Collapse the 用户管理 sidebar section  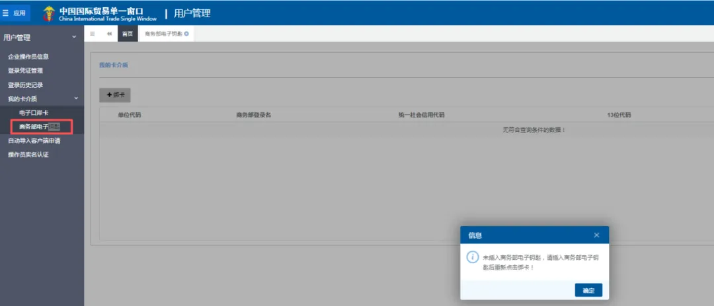(74, 37)
